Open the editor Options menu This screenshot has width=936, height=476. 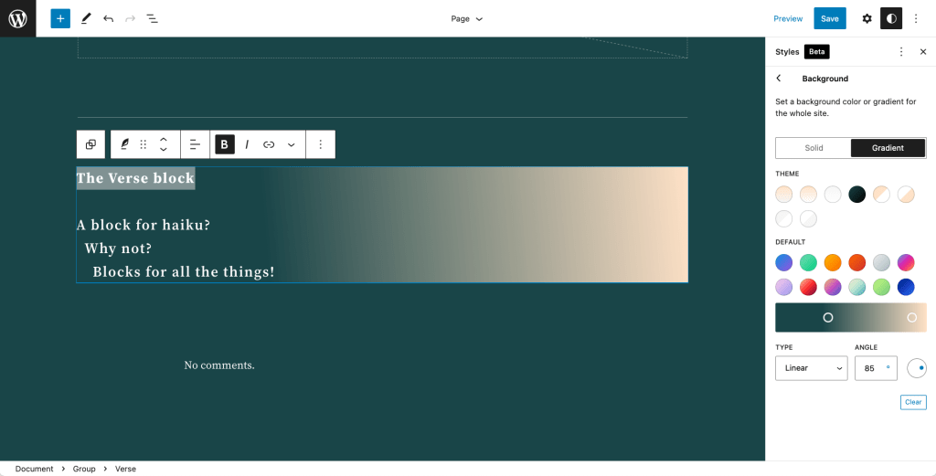pos(916,18)
